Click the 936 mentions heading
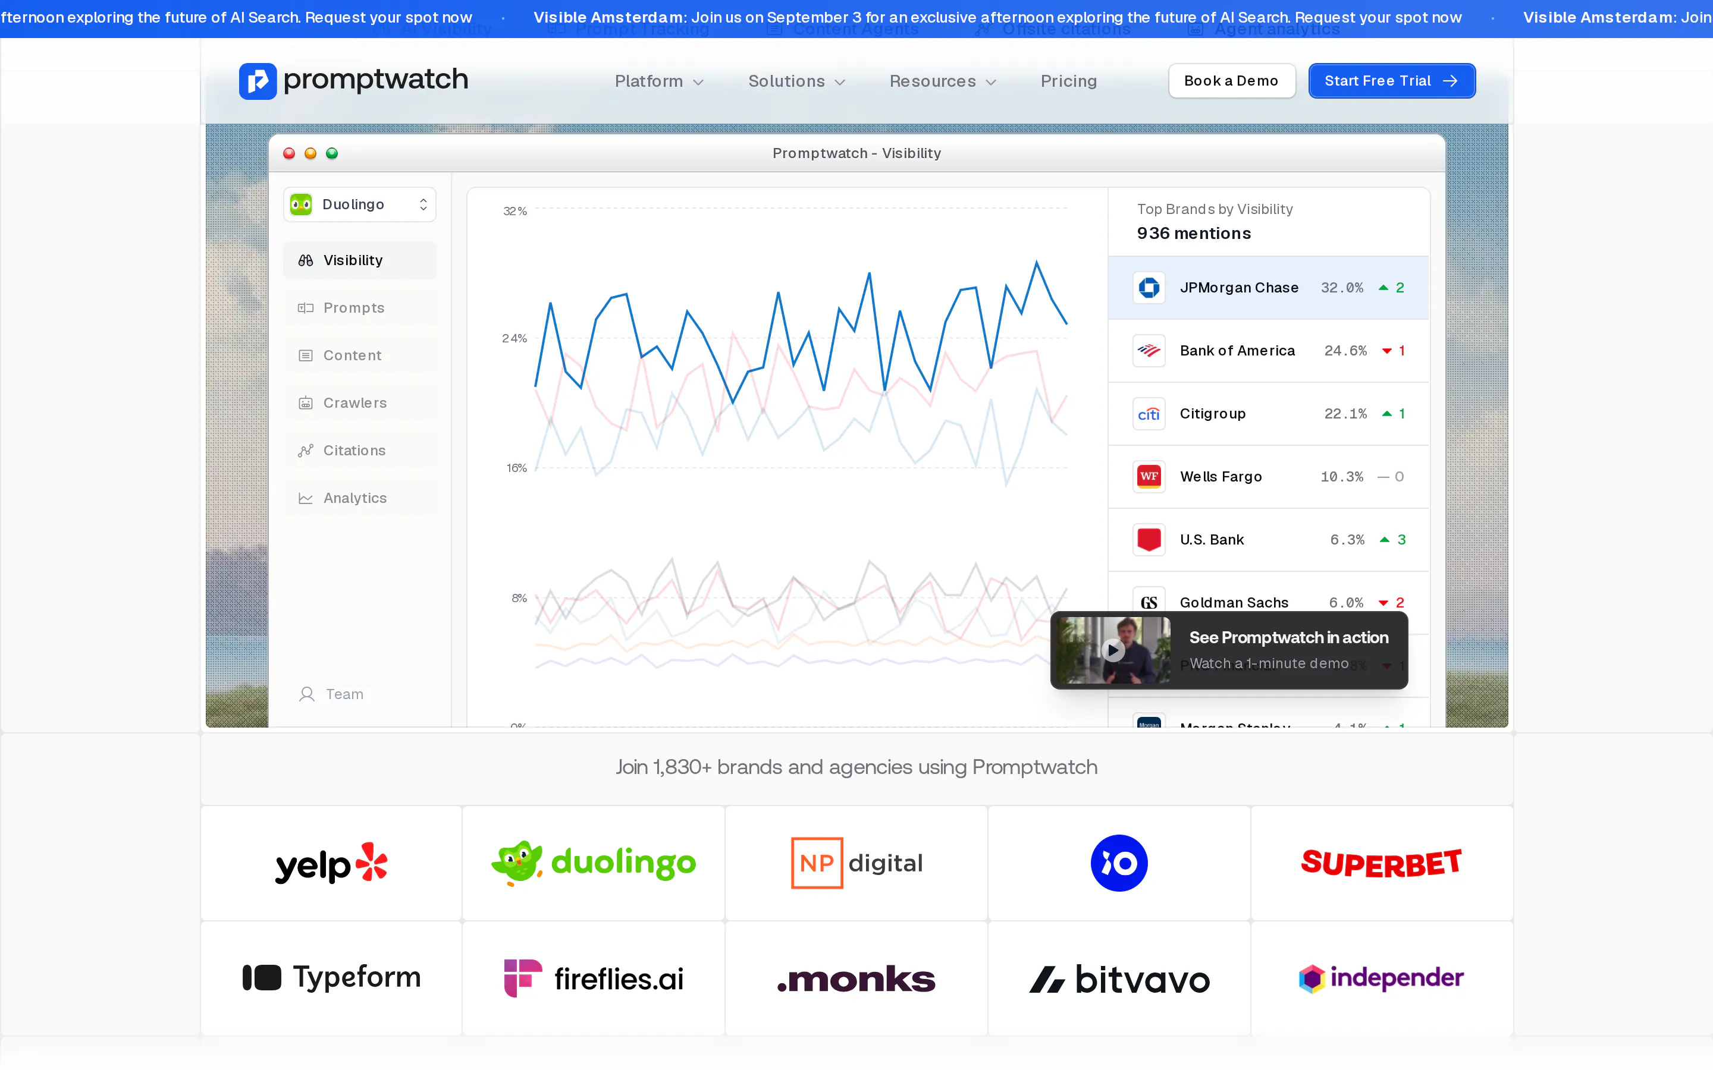Viewport: 1713px width, 1070px height. pyautogui.click(x=1194, y=234)
